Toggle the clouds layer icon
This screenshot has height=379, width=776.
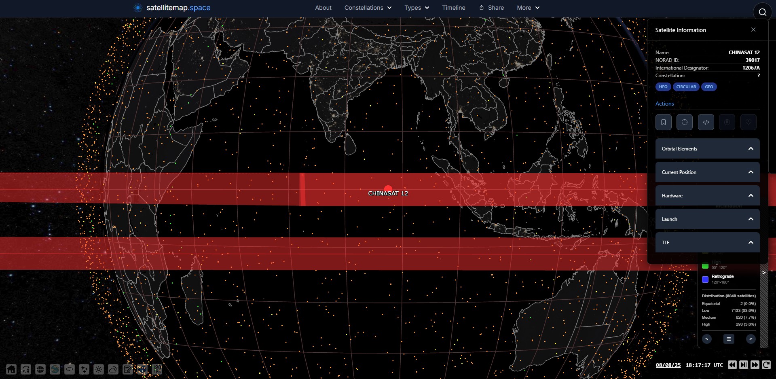pos(113,369)
